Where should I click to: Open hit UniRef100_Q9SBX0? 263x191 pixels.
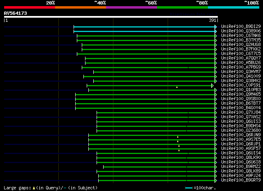click(241, 99)
